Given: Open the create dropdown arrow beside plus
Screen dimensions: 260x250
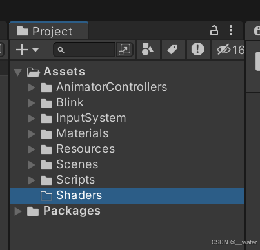Looking at the screenshot, I should [x=35, y=50].
